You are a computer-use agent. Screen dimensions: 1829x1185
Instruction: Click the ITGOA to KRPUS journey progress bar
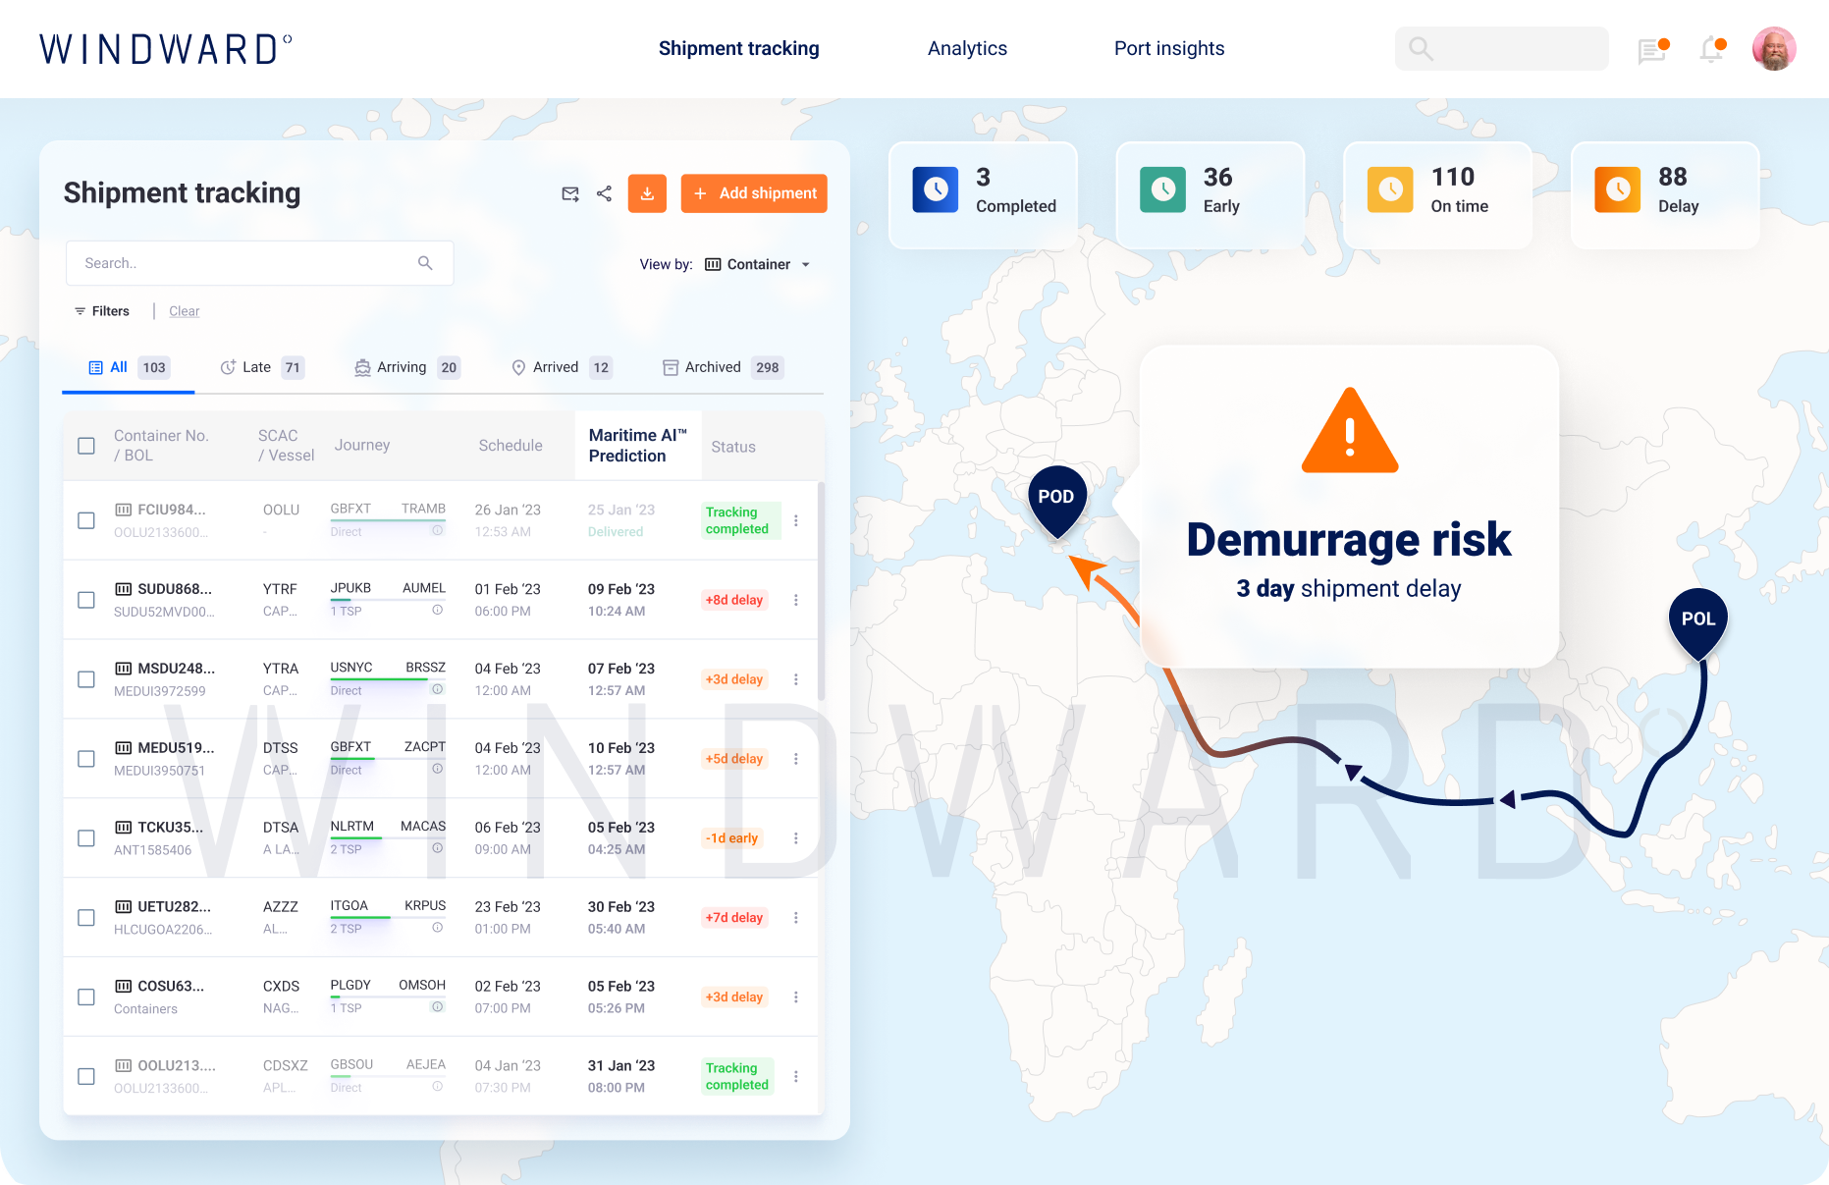[x=388, y=918]
